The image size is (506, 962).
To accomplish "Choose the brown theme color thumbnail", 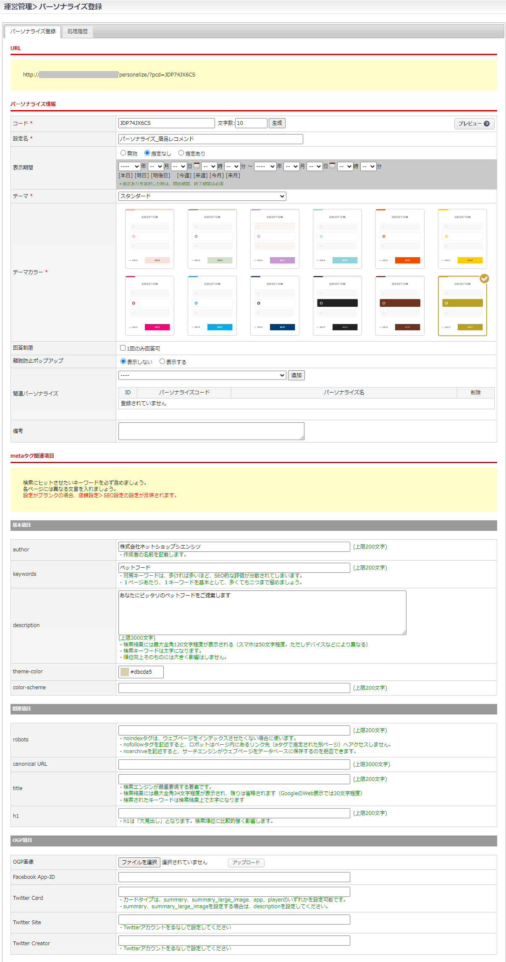I will pyautogui.click(x=400, y=306).
